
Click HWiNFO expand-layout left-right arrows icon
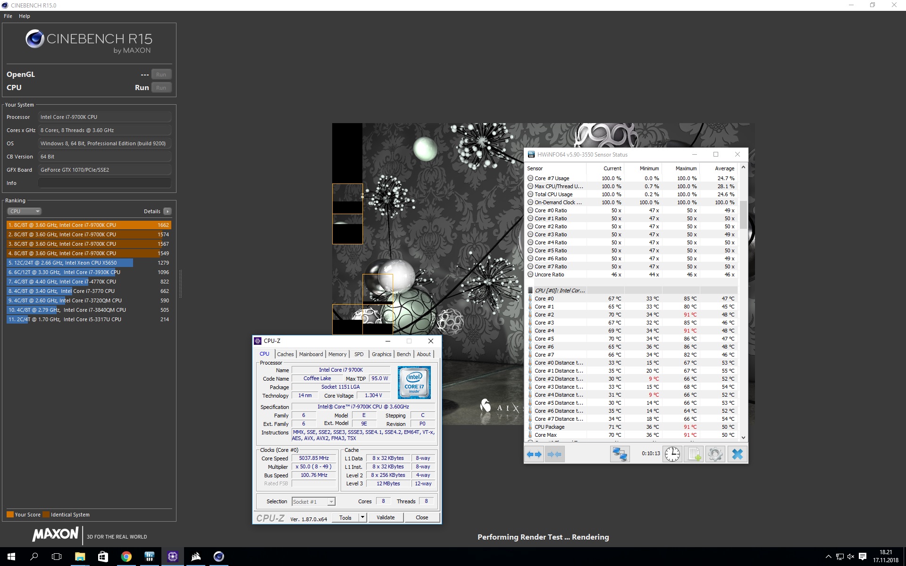[x=534, y=454]
